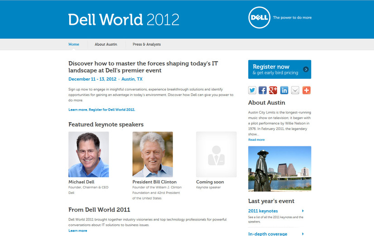The image size is (374, 236).
Task: Open more sharing options with orange plus
Action: click(307, 90)
